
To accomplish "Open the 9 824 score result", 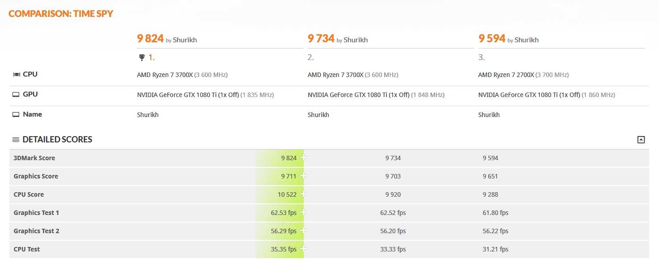I will (150, 39).
